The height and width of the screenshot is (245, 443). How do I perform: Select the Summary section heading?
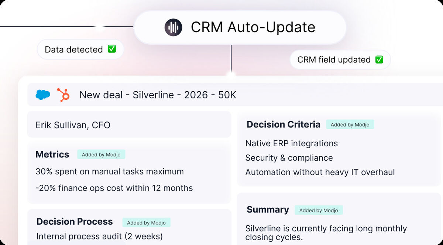pos(268,210)
